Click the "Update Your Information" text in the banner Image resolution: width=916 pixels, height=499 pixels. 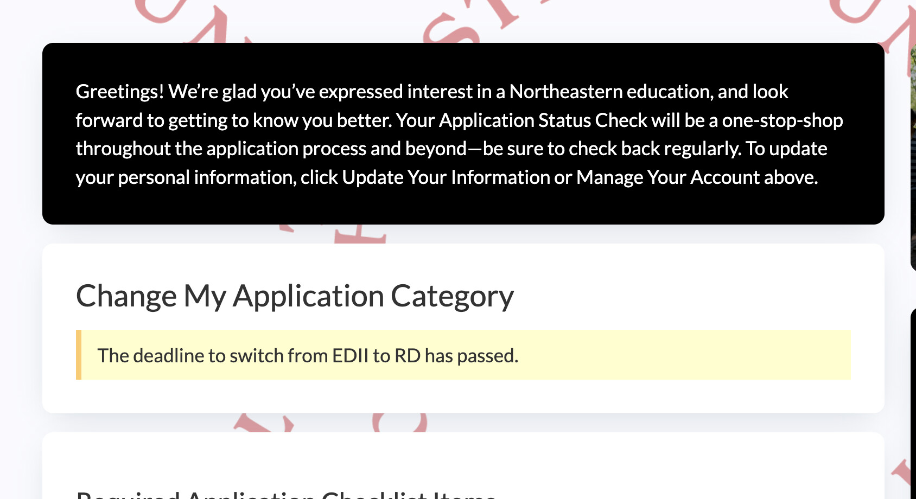[446, 177]
